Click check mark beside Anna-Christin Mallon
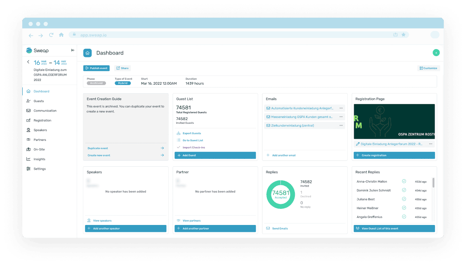 click(x=404, y=181)
